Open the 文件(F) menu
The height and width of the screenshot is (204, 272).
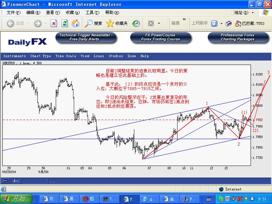coord(14,13)
